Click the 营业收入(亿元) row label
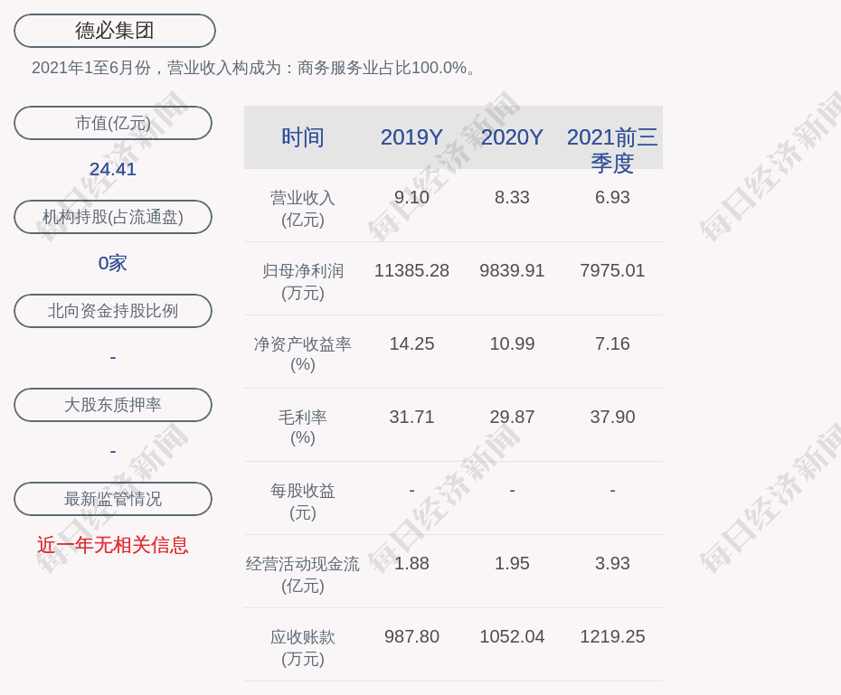This screenshot has height=695, width=841. tap(303, 209)
